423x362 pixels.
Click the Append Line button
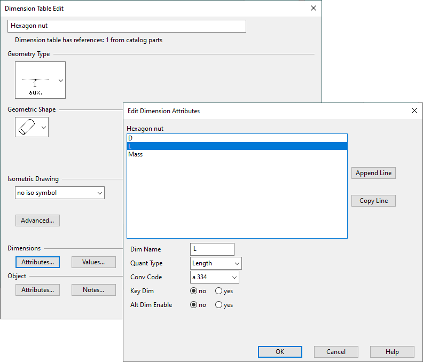coord(373,173)
